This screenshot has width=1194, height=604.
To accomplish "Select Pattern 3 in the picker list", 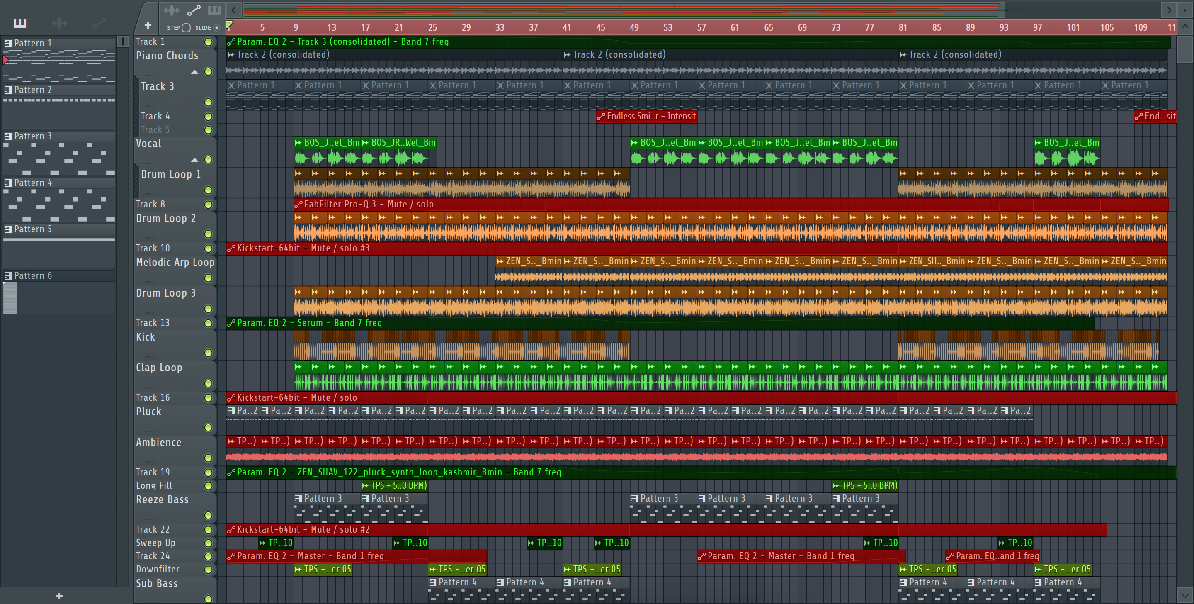I will (32, 136).
